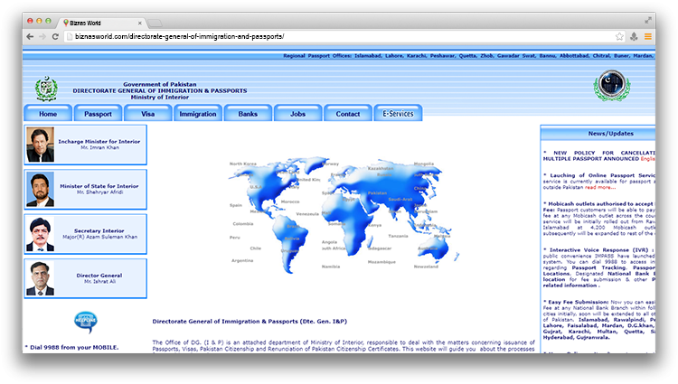678x384 pixels.
Task: Click the microphone extension icon
Action: click(634, 37)
